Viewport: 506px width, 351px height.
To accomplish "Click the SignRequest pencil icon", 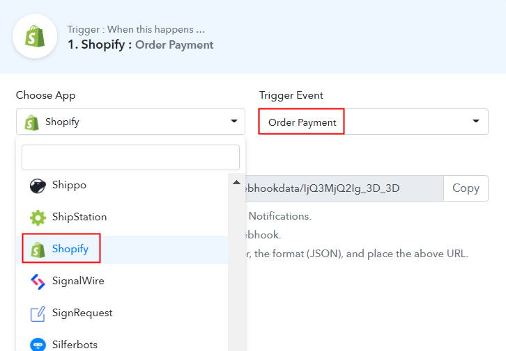I will click(38, 313).
